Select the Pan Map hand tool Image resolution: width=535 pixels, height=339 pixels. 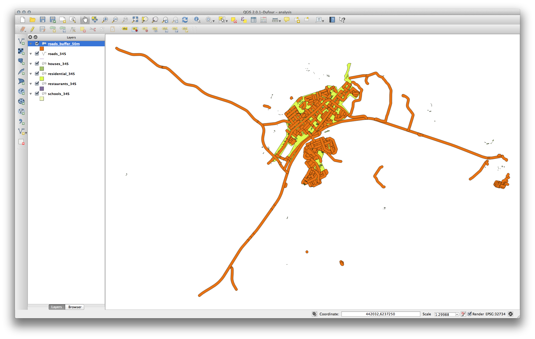[85, 20]
